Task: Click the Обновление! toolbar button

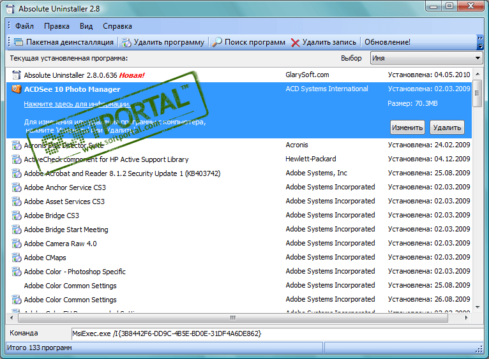Action: click(387, 42)
